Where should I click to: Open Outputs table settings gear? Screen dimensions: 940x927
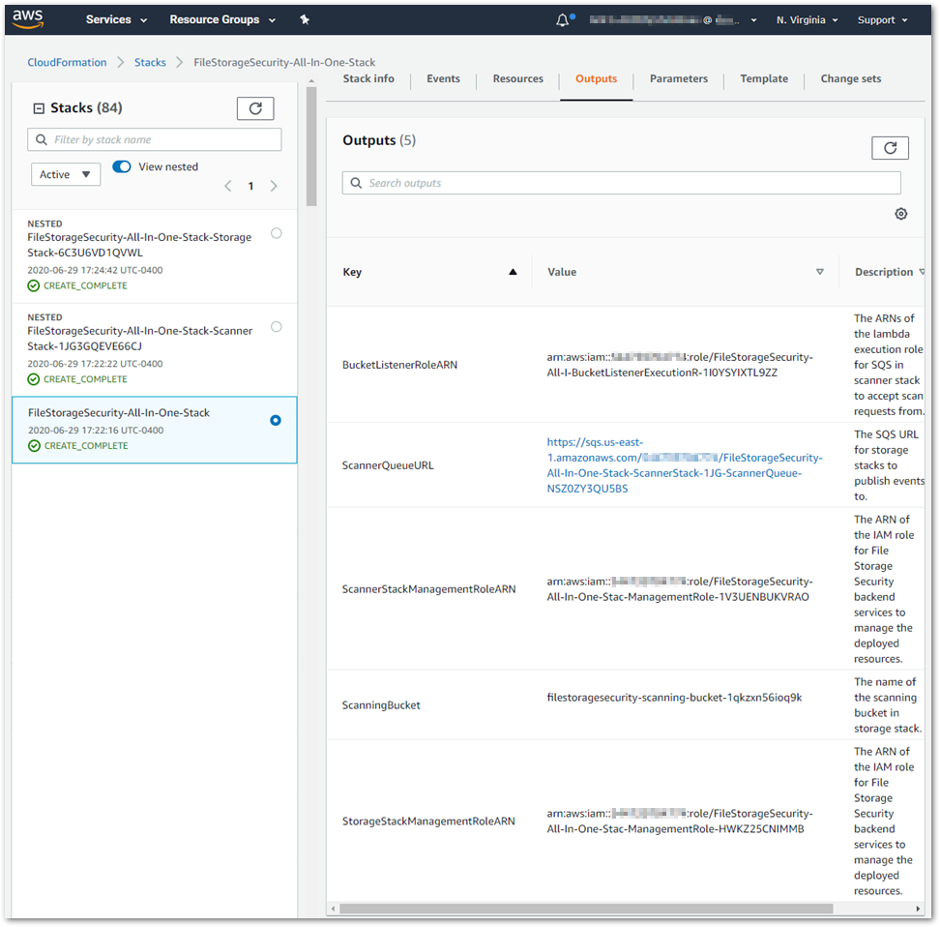pyautogui.click(x=901, y=214)
